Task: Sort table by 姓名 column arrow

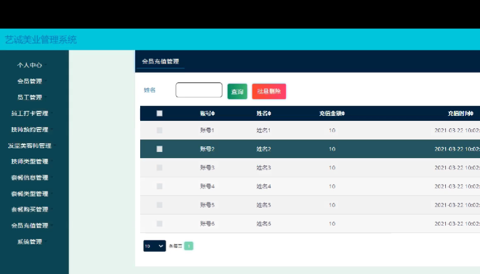Action: pos(270,113)
